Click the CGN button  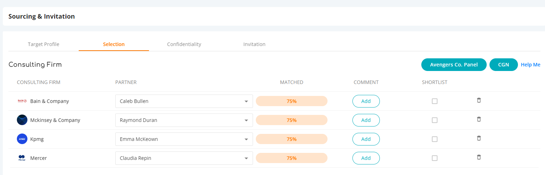click(504, 65)
